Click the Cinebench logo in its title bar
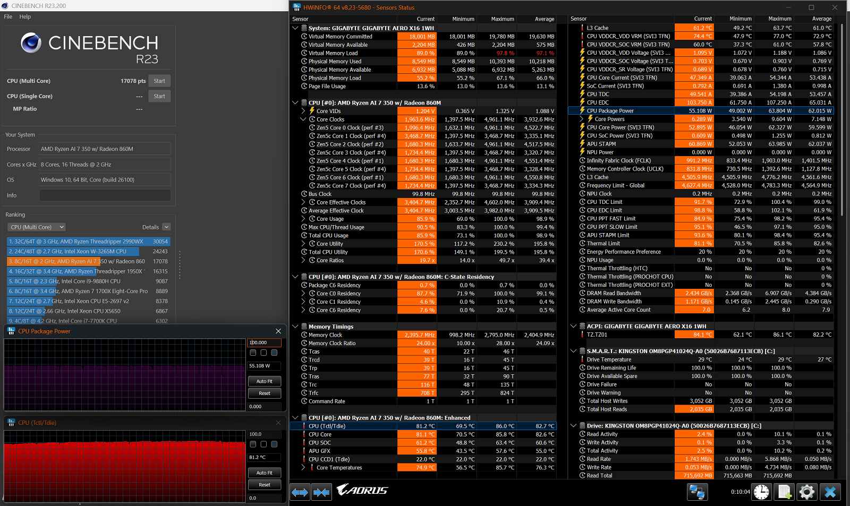Viewport: 850px width, 506px height. [6, 6]
